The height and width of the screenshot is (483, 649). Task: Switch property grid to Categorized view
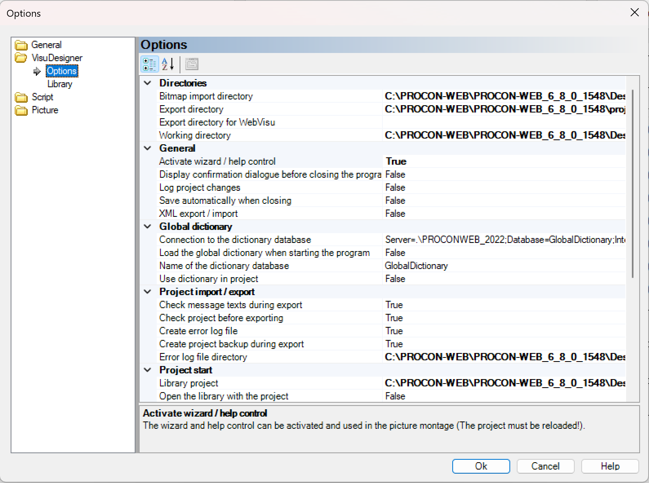[150, 64]
